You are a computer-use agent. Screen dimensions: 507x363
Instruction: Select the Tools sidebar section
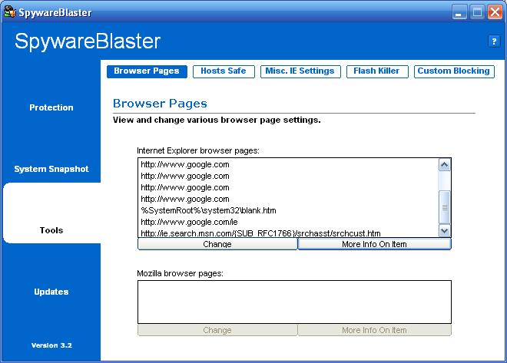coord(51,230)
